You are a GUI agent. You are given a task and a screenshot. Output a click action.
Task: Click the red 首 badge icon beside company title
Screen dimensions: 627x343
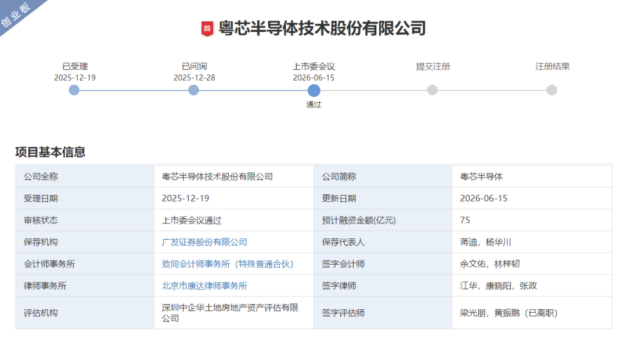click(x=207, y=28)
